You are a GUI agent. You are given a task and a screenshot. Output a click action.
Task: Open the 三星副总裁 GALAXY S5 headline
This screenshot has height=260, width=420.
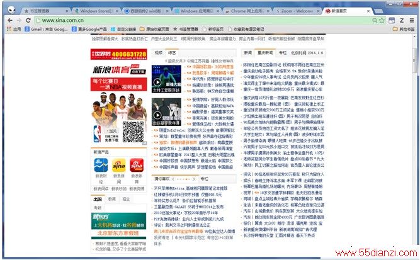[x=188, y=207]
